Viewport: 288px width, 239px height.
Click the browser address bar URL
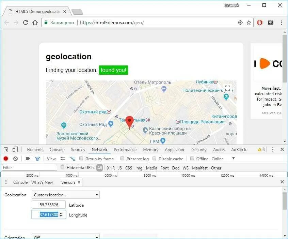112,23
